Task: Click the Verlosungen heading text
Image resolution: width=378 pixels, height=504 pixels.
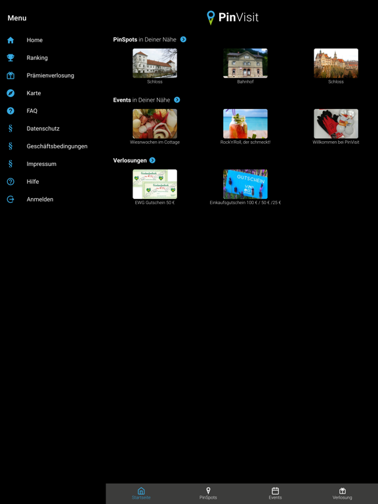Action: click(x=130, y=160)
